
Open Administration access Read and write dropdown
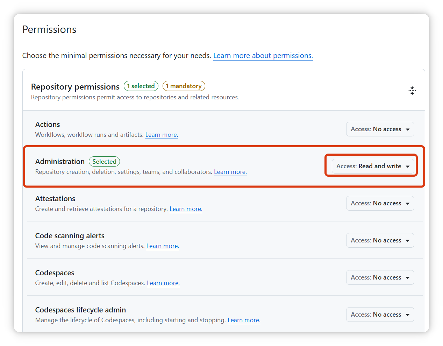point(373,166)
